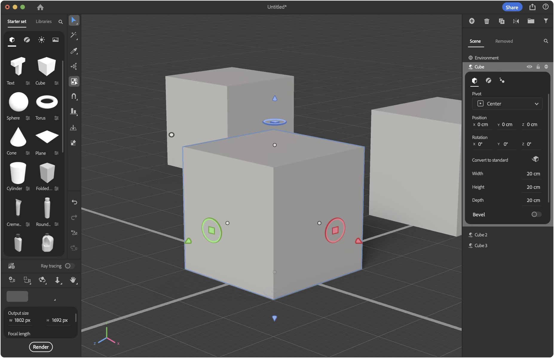Switch to the Removed tab
The height and width of the screenshot is (358, 554).
(504, 41)
